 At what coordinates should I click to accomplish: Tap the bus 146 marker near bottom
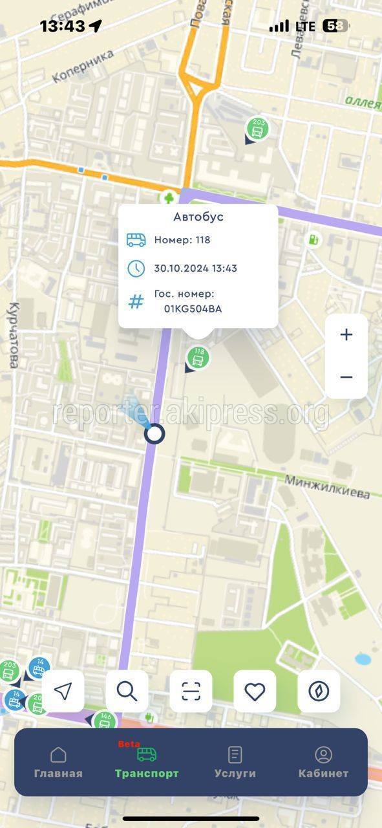pyautogui.click(x=105, y=721)
